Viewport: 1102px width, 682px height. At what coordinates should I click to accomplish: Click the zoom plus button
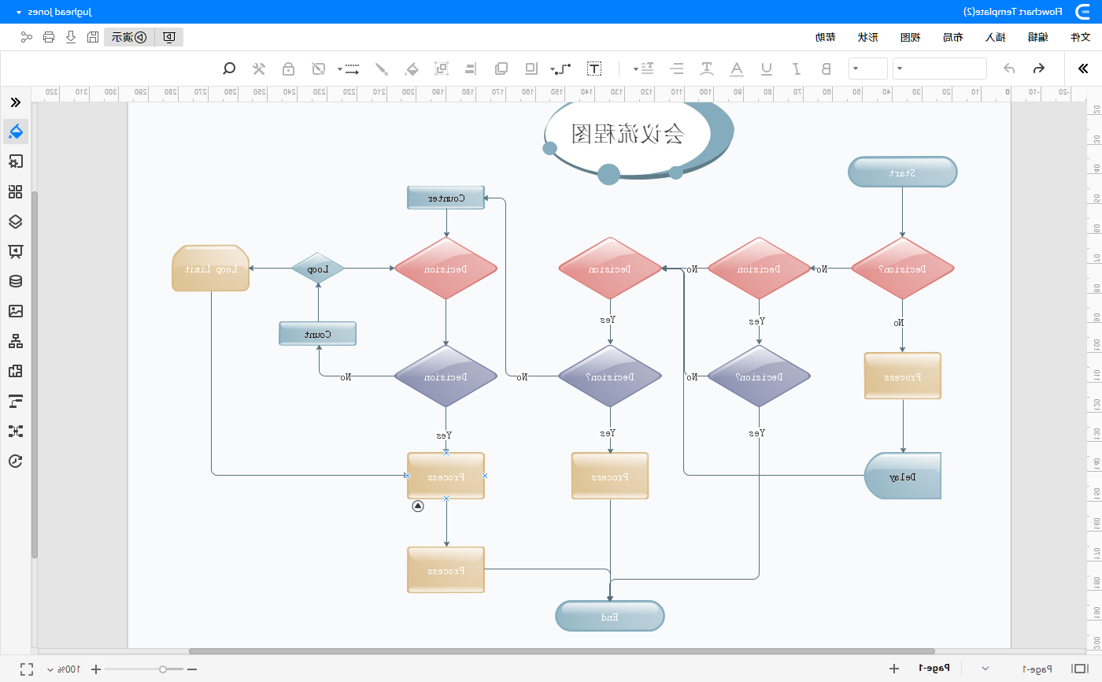click(96, 669)
